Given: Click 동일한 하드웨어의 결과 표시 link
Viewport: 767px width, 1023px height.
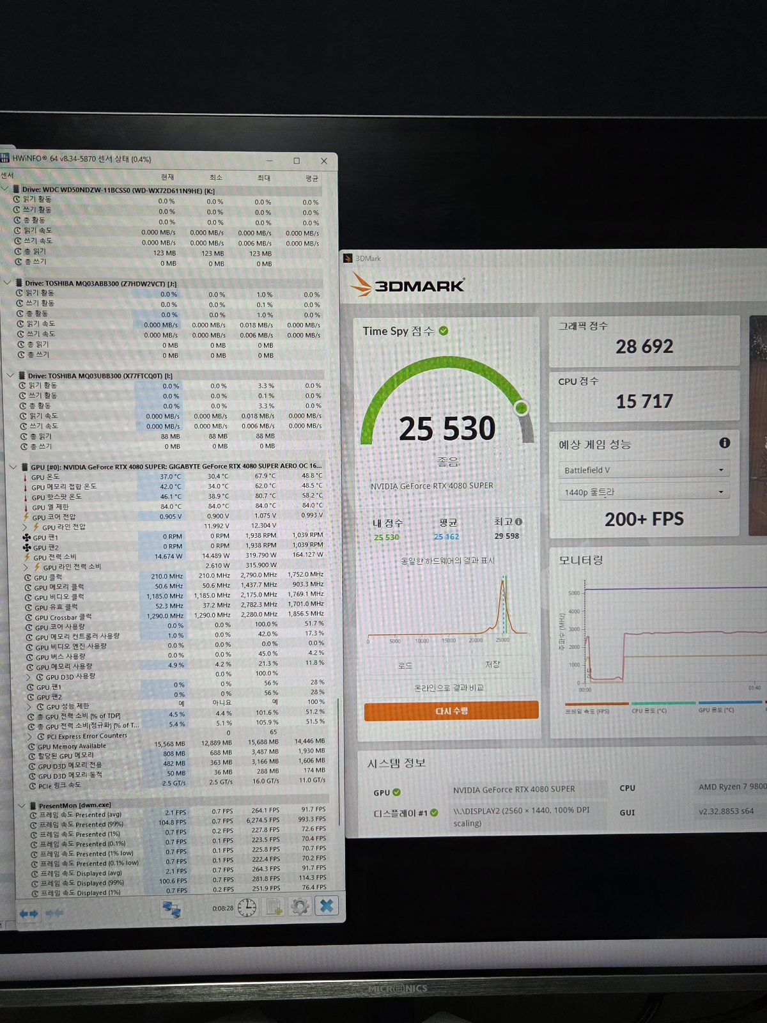Looking at the screenshot, I should [447, 561].
